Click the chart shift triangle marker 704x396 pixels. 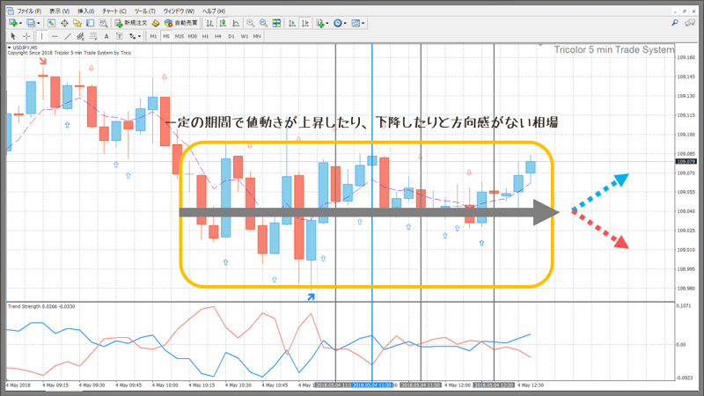[x=540, y=46]
